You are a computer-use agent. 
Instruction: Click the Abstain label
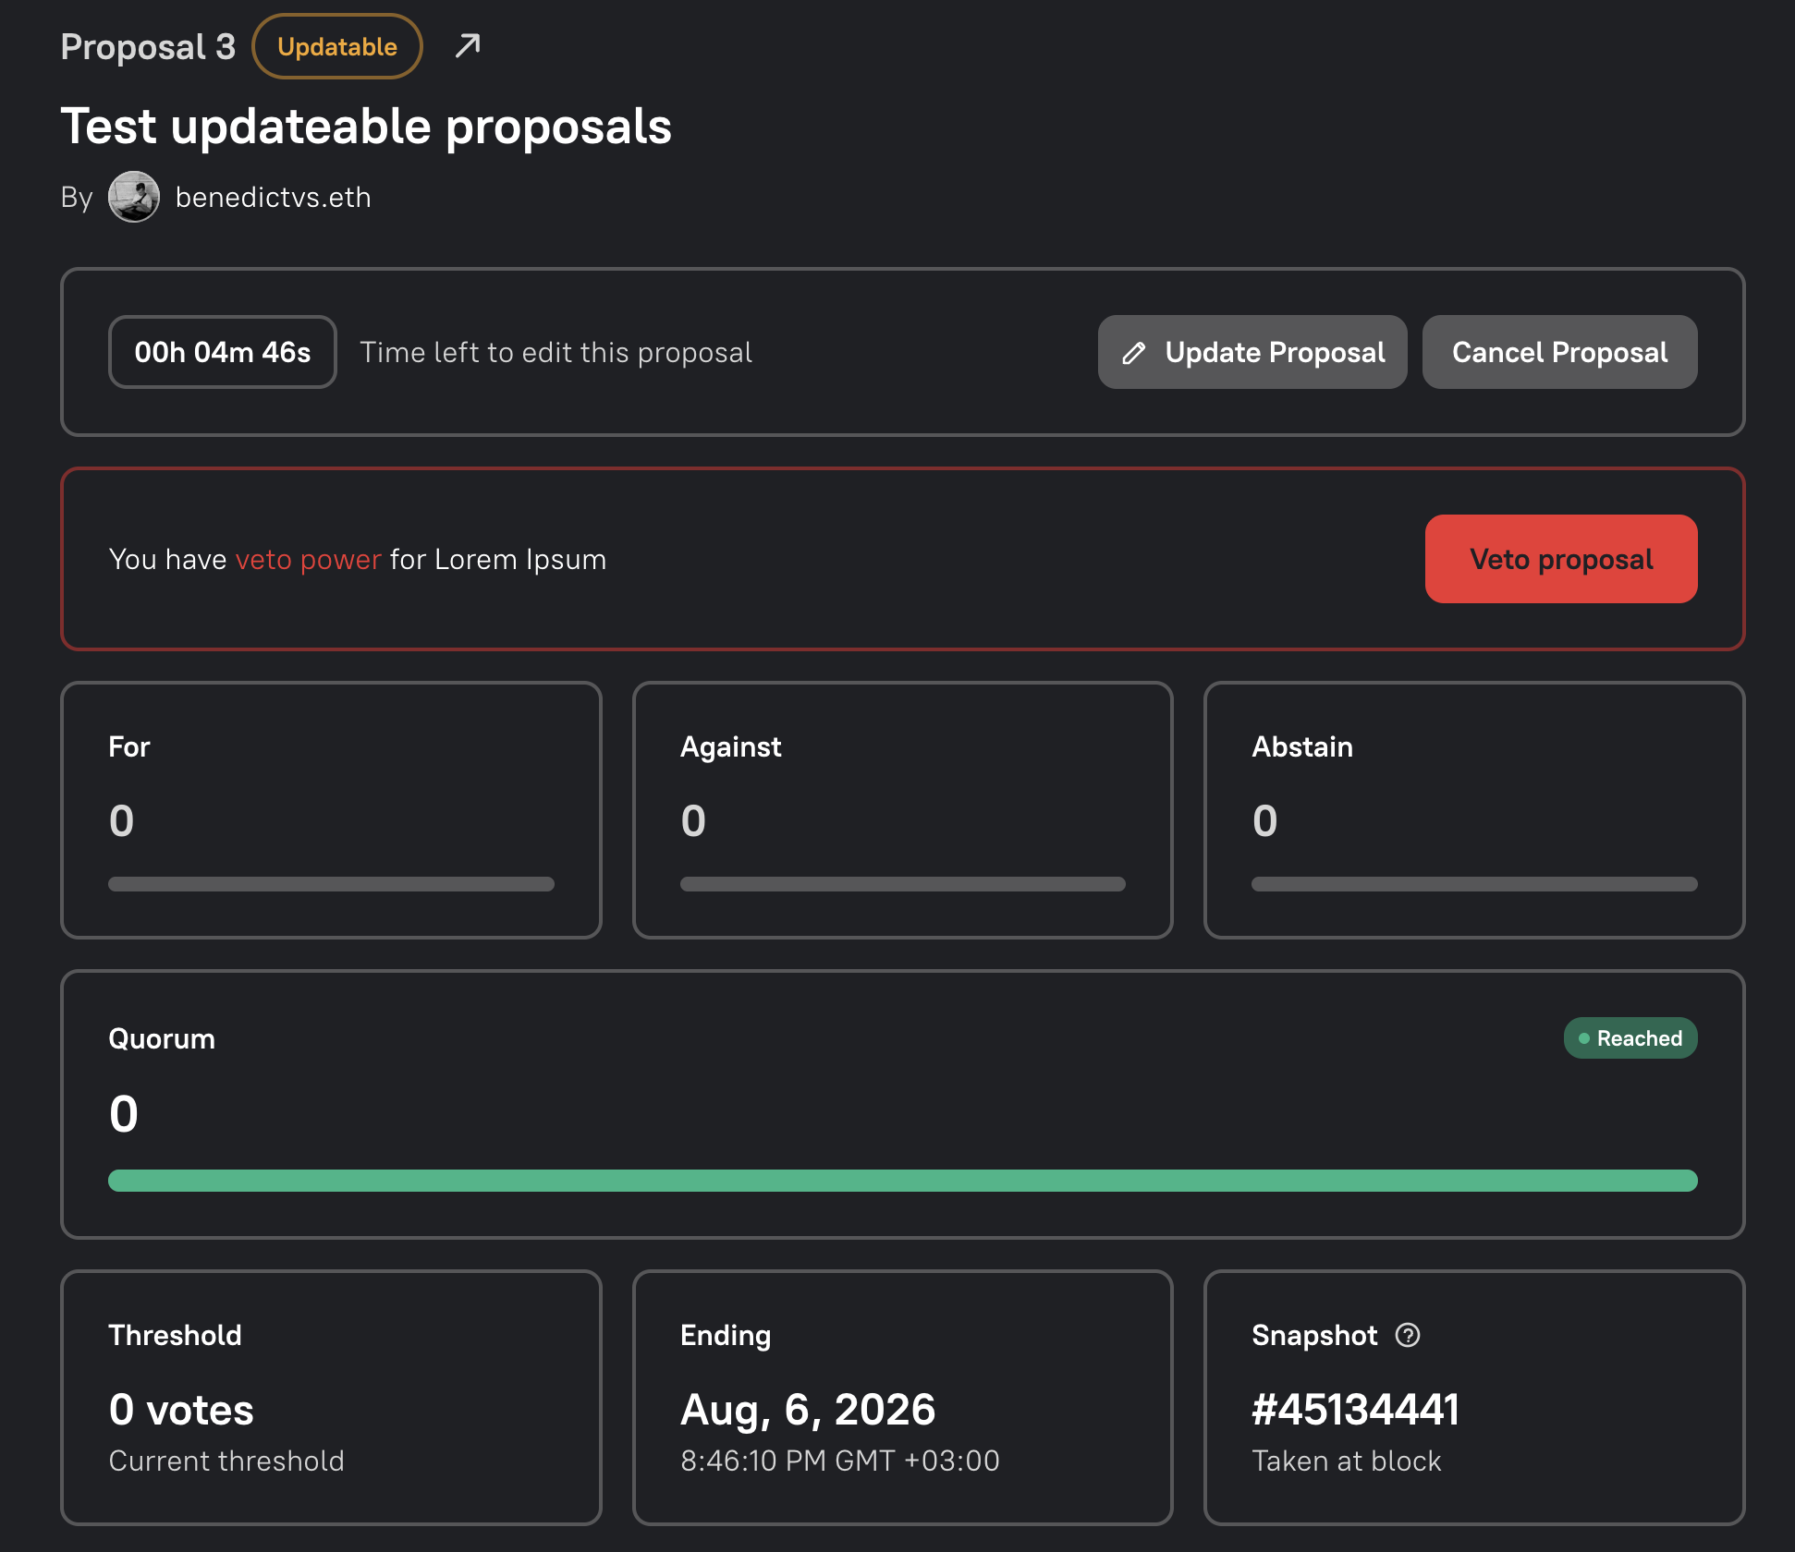click(1301, 746)
